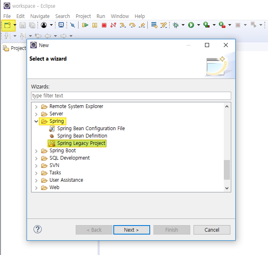Click the Step Return icon

(x=142, y=25)
